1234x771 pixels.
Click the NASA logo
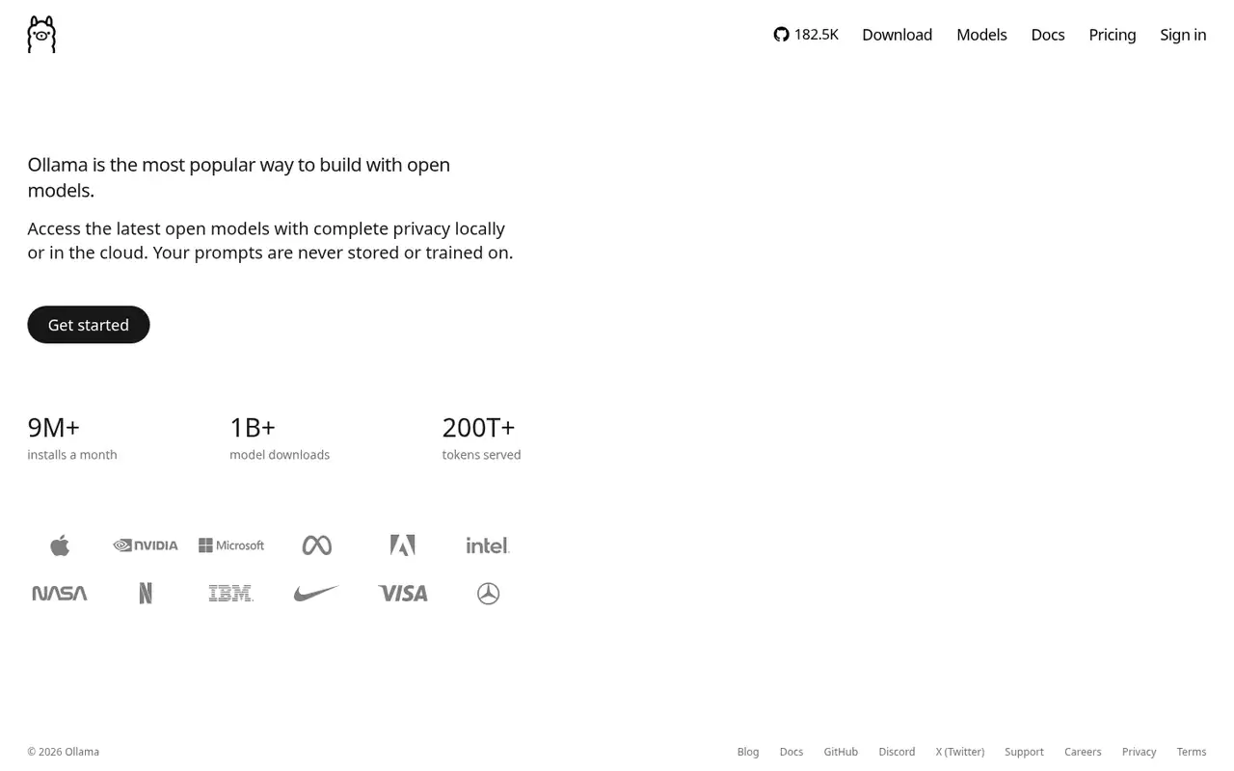pyautogui.click(x=60, y=594)
